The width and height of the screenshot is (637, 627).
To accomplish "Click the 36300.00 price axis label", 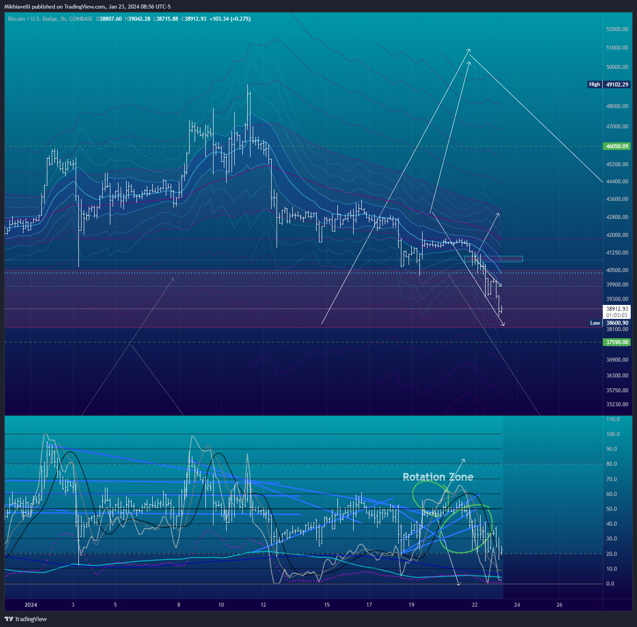I will [x=617, y=376].
